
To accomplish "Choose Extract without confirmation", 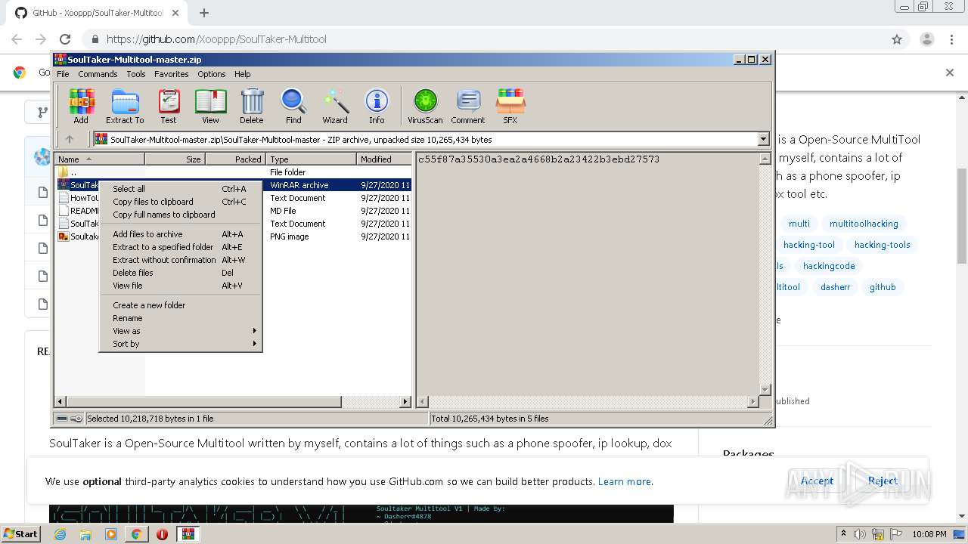I will (x=181, y=260).
